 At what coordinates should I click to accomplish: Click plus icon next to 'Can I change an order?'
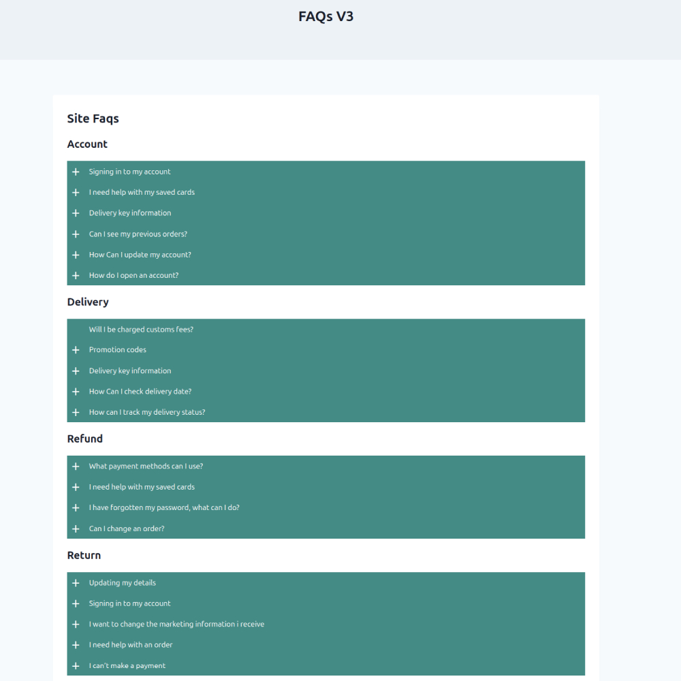76,528
